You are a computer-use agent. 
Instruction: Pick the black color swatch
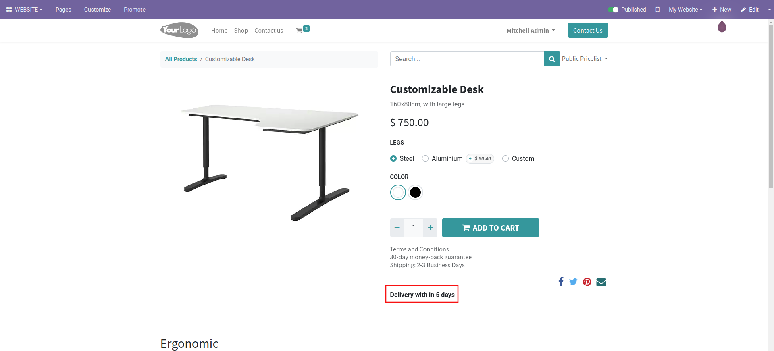point(415,193)
